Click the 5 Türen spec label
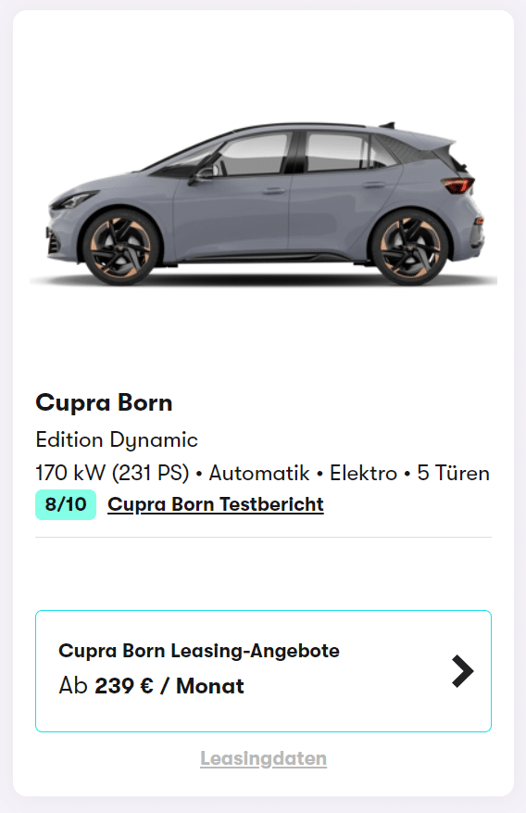Screen dimensions: 526x813 pyautogui.click(x=454, y=474)
